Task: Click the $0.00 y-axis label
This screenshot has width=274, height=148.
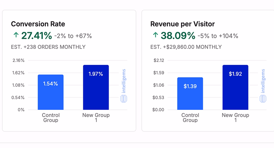Action: coord(158,110)
